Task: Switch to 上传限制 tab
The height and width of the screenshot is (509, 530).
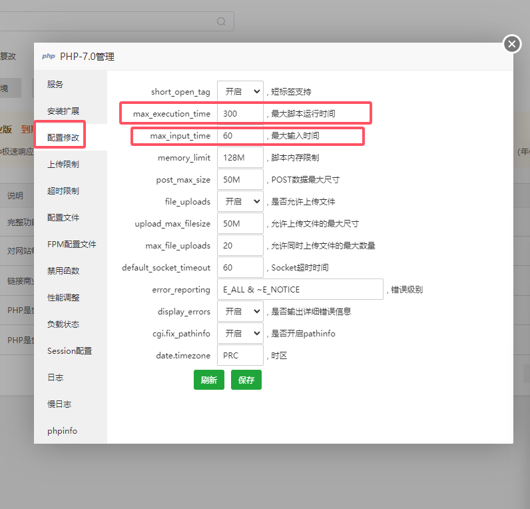Action: (71, 164)
